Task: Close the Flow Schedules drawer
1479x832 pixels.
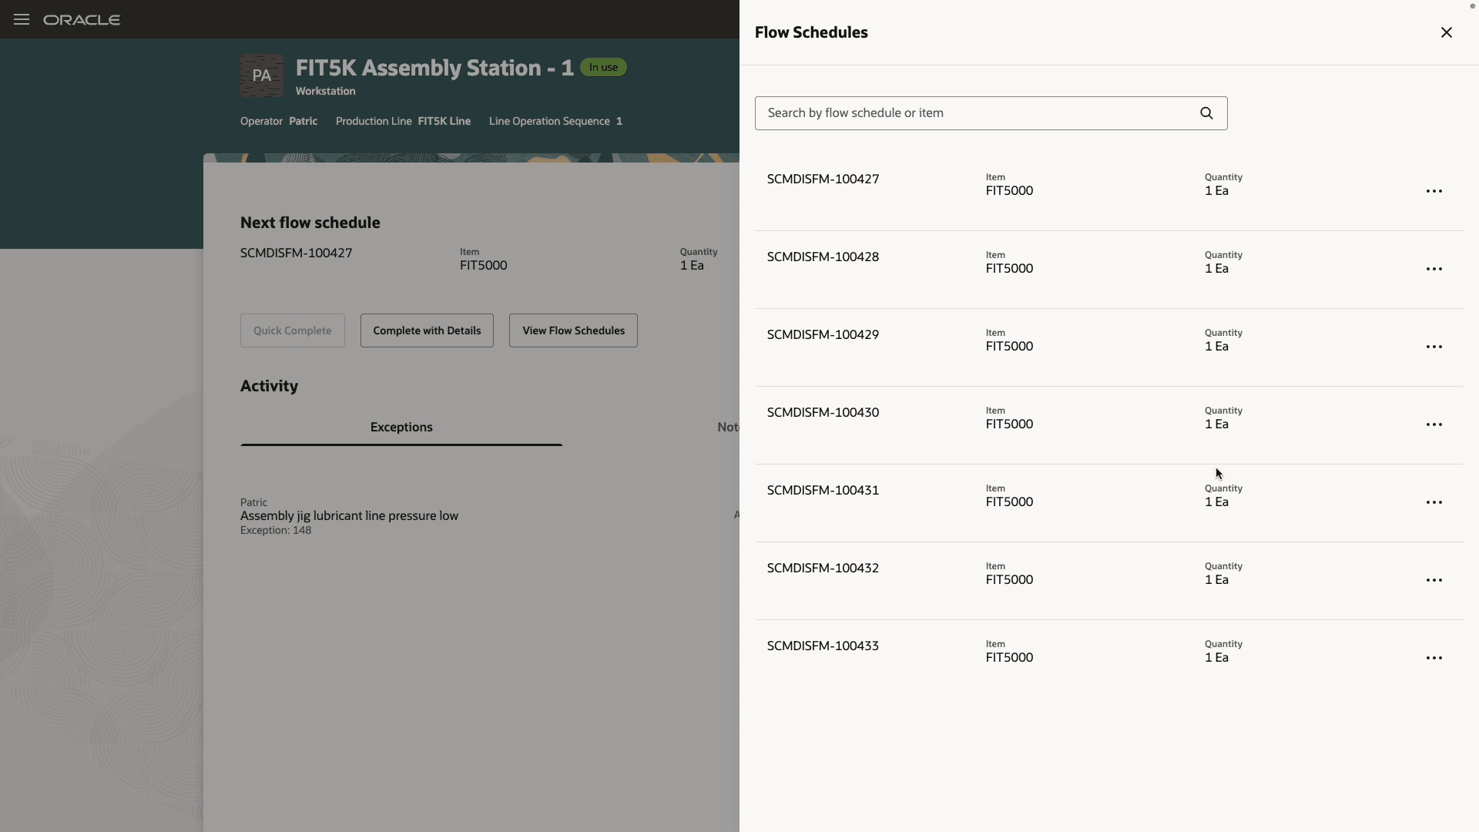Action: click(x=1446, y=32)
